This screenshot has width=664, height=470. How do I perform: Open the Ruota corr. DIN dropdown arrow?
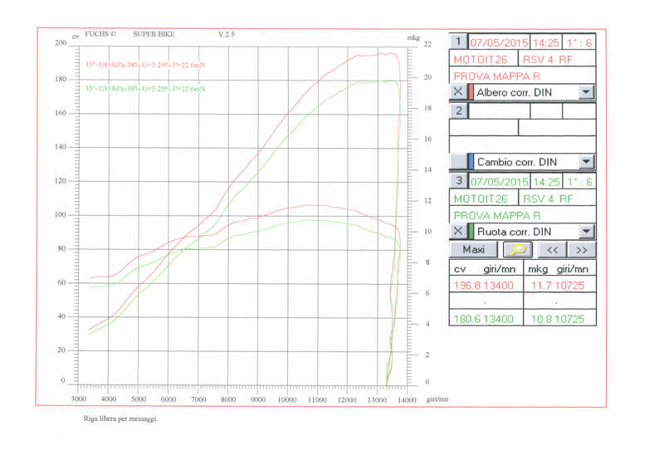pos(586,232)
